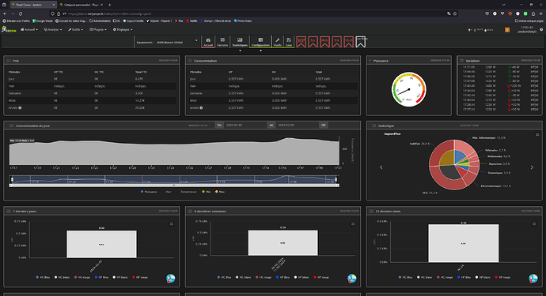This screenshot has height=296, width=546.
Task: Click left handle of chart range navigator
Action: tap(12, 179)
